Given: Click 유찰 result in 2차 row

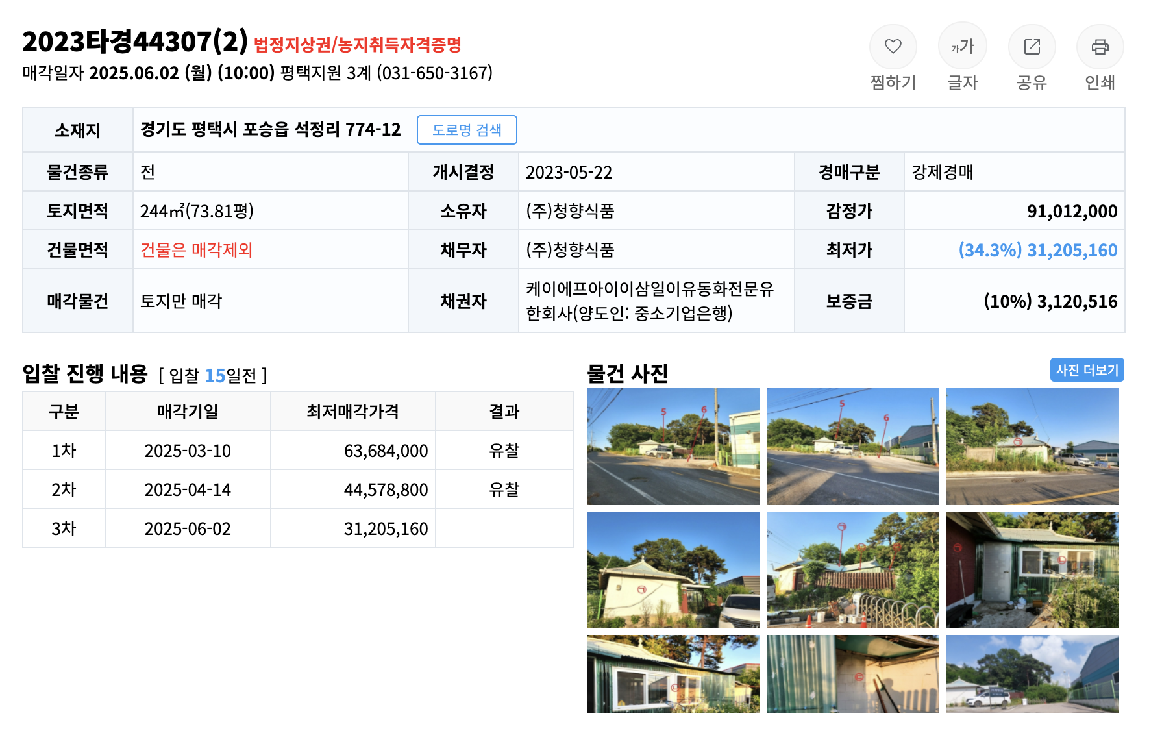Looking at the screenshot, I should [x=504, y=489].
